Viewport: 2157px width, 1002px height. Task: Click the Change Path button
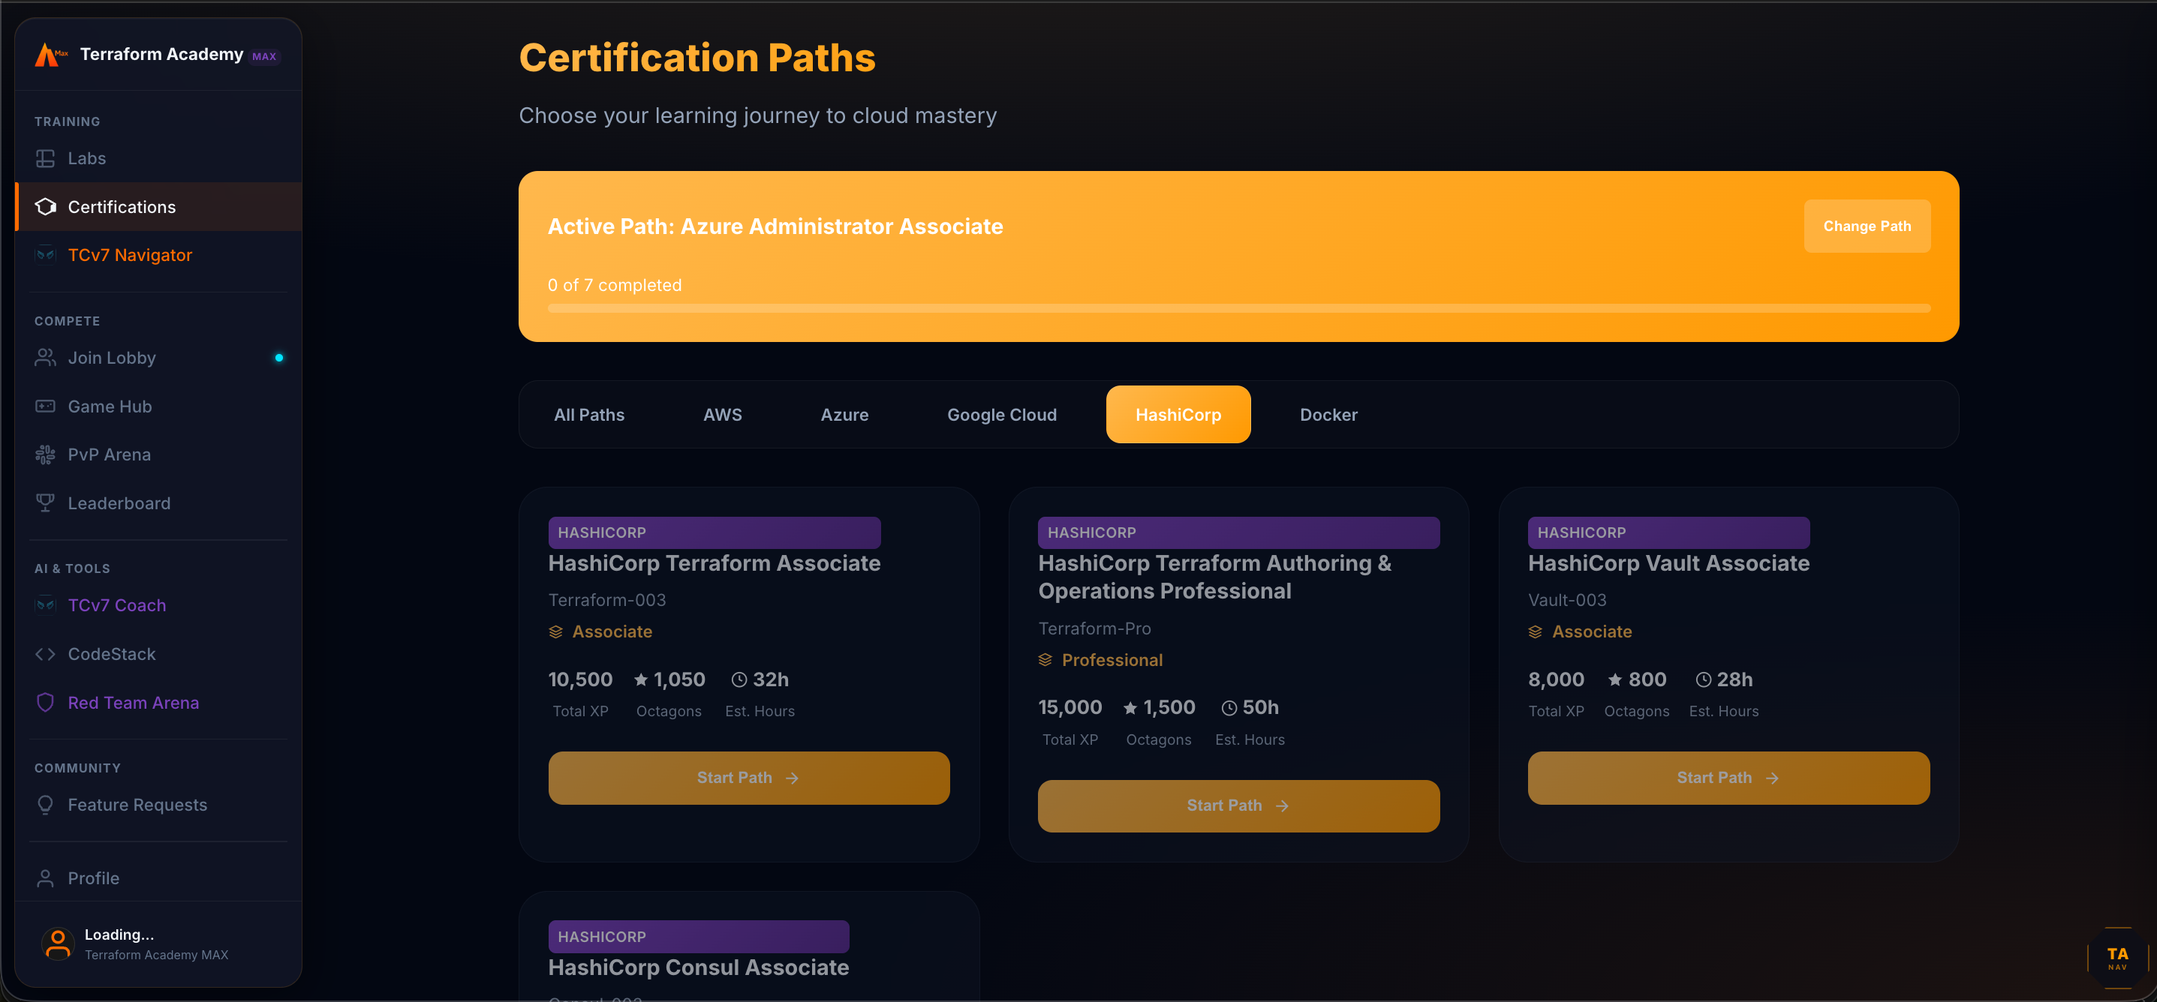tap(1867, 226)
